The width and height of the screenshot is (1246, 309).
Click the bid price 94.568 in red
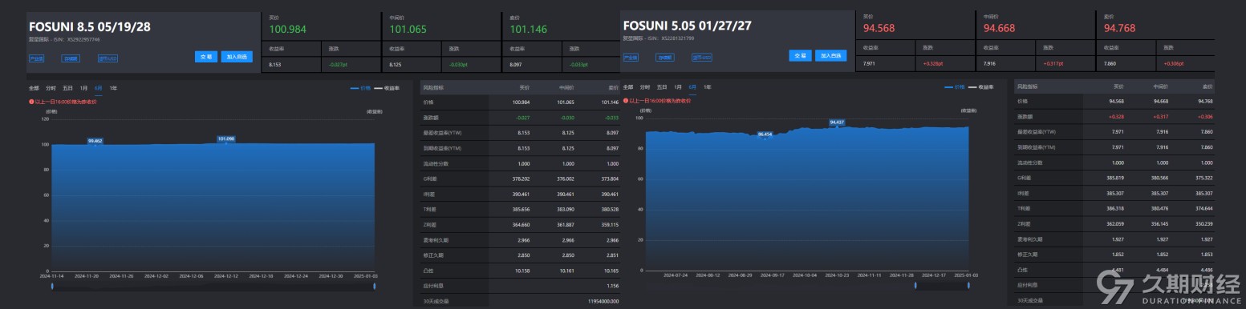click(880, 28)
